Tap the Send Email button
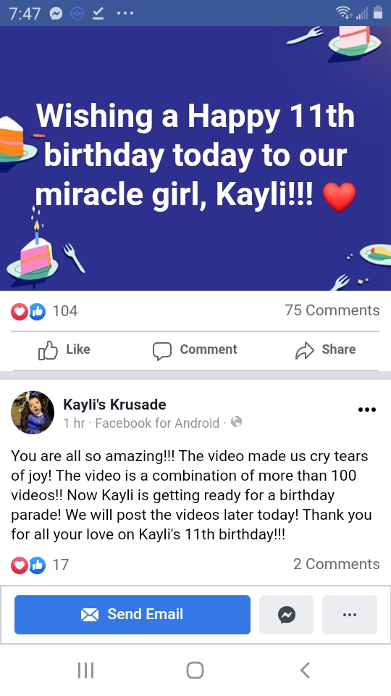This screenshot has height=696, width=391. point(133,615)
